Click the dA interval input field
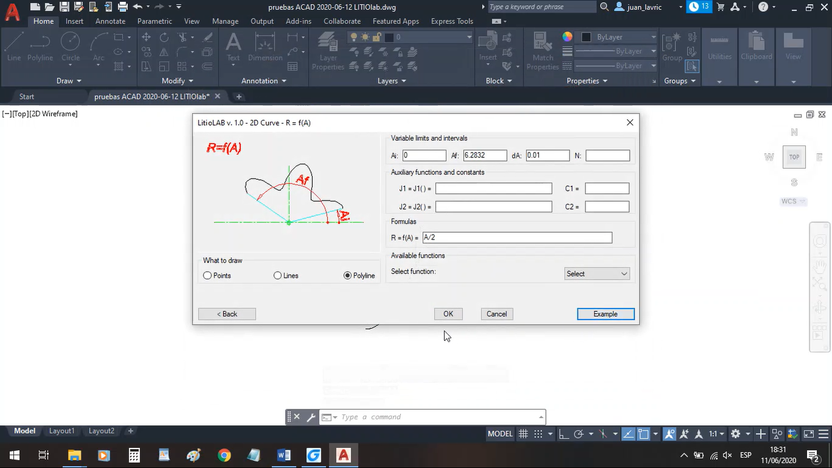This screenshot has height=468, width=832. pos(548,155)
